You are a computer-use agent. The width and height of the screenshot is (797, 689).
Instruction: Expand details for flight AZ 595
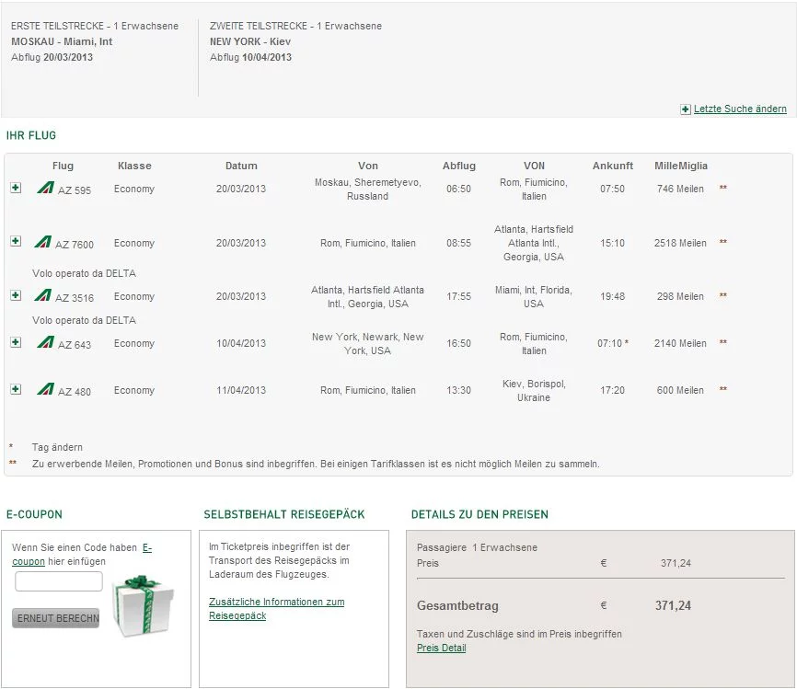pos(16,188)
